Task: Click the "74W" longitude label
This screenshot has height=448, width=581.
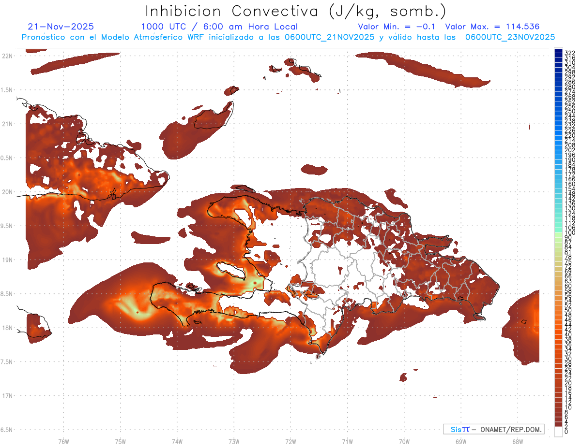Action: (177, 441)
